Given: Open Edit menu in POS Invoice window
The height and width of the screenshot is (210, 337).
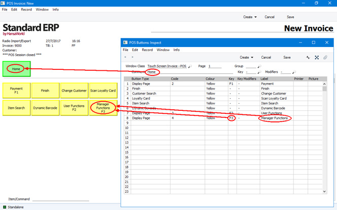Looking at the screenshot, I should click(x=14, y=10).
